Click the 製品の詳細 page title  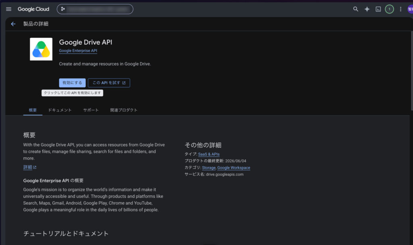[36, 24]
